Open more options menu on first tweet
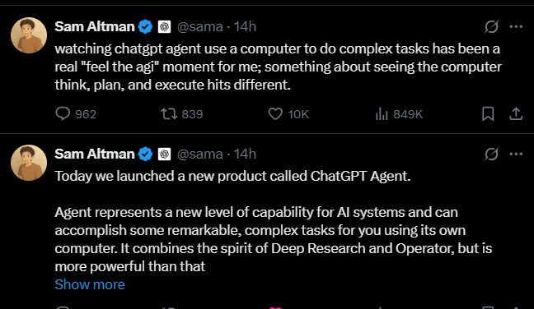Image resolution: width=534 pixels, height=309 pixels. (x=516, y=26)
